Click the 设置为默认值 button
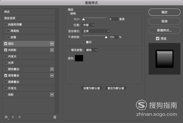The image size is (183, 123). pos(91,88)
